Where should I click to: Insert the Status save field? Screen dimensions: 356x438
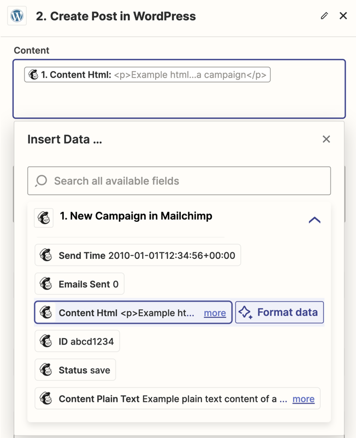click(x=75, y=370)
